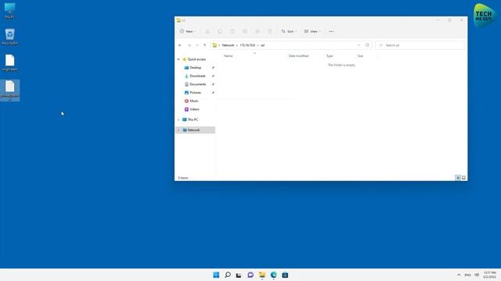Screen dimensions: 501x281
Task: Sort by the Type column header
Action: tap(330, 56)
